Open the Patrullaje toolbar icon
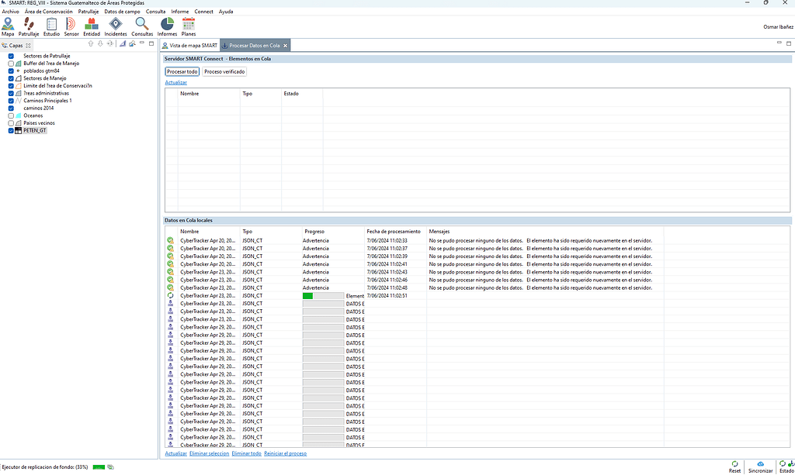The width and height of the screenshot is (795, 475). click(x=29, y=24)
